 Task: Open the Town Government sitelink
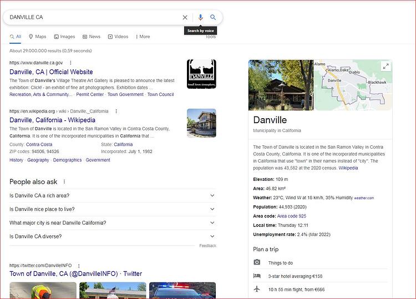click(125, 94)
